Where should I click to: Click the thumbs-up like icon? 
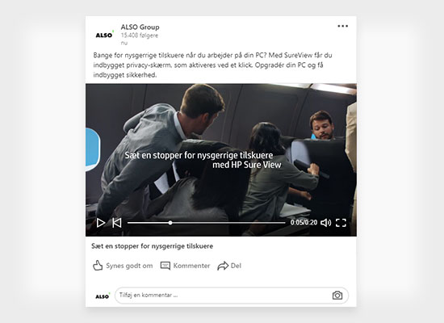tap(98, 266)
